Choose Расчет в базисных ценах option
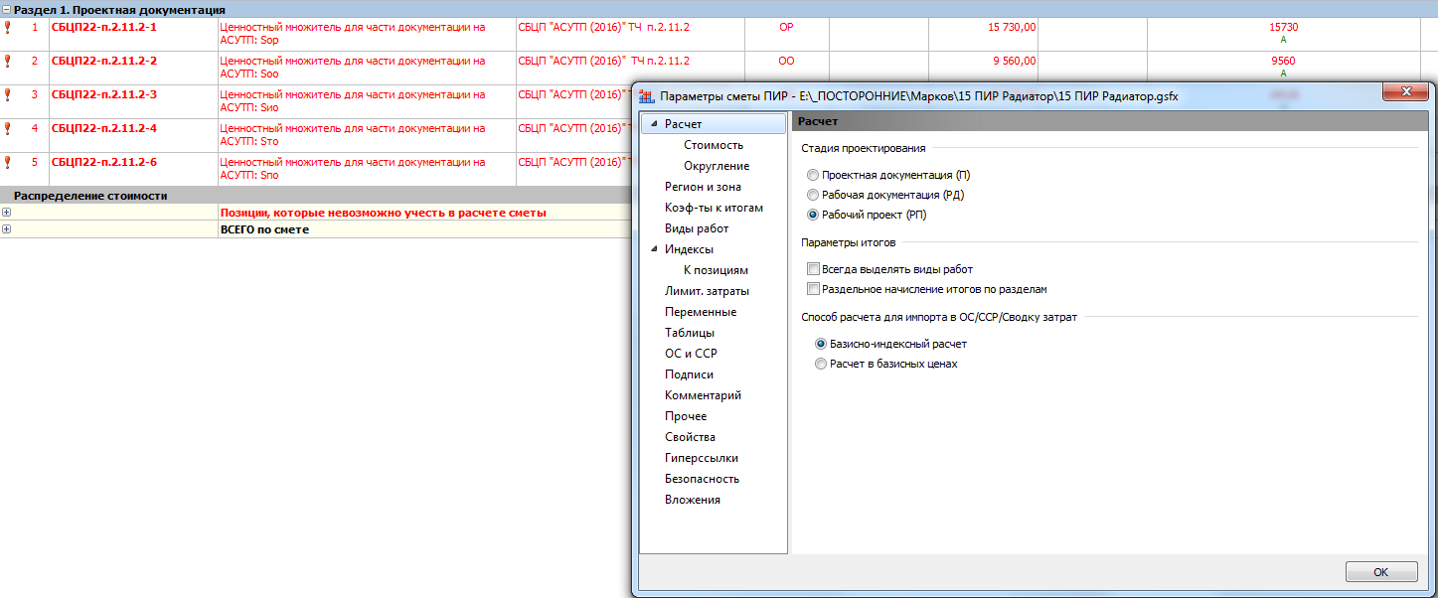This screenshot has height=598, width=1438. click(x=821, y=364)
